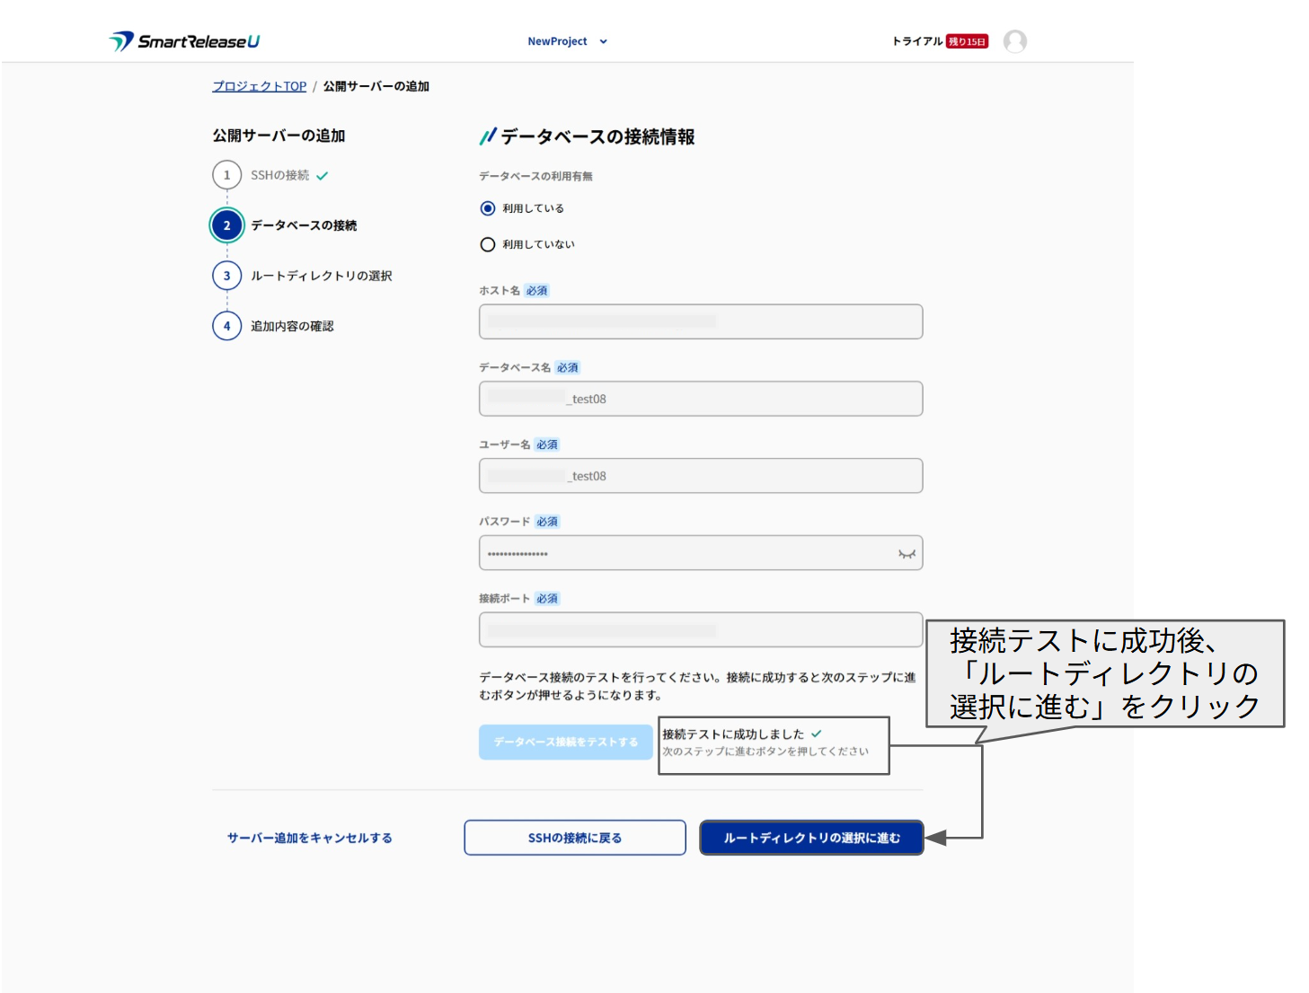Select the 利用している radio button
The width and height of the screenshot is (1309, 993).
488,208
